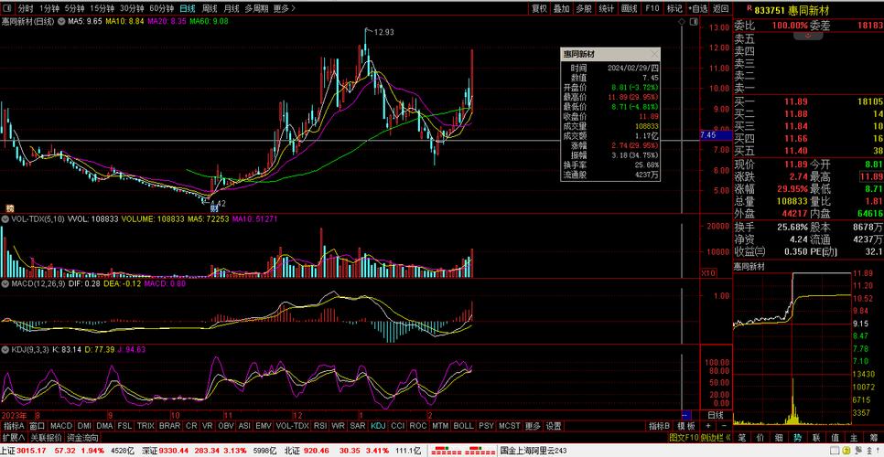Add stock with the +自选 button
The image size is (884, 457).
tap(698, 8)
